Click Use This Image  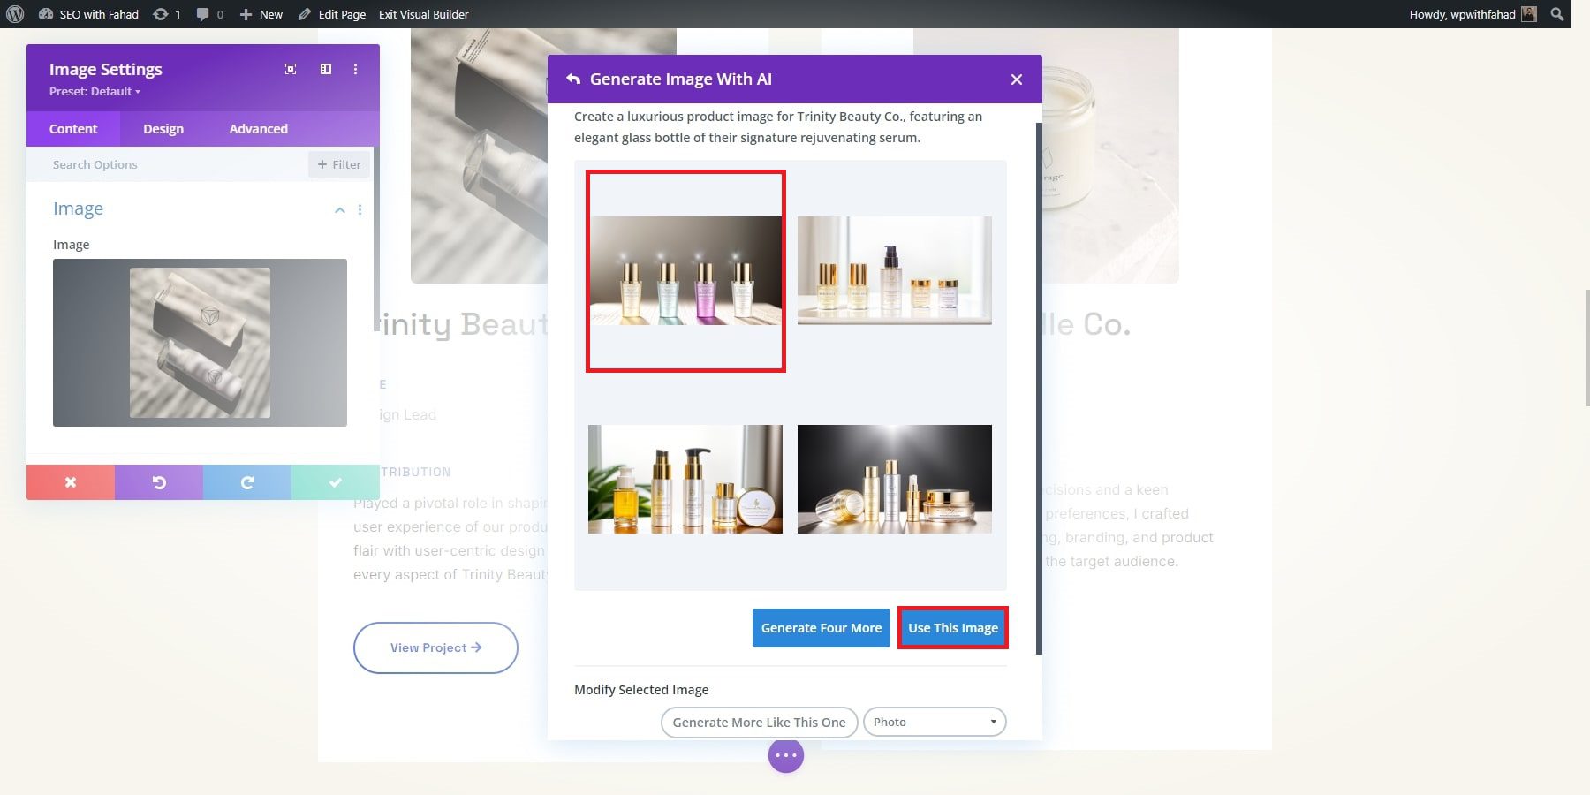click(953, 628)
